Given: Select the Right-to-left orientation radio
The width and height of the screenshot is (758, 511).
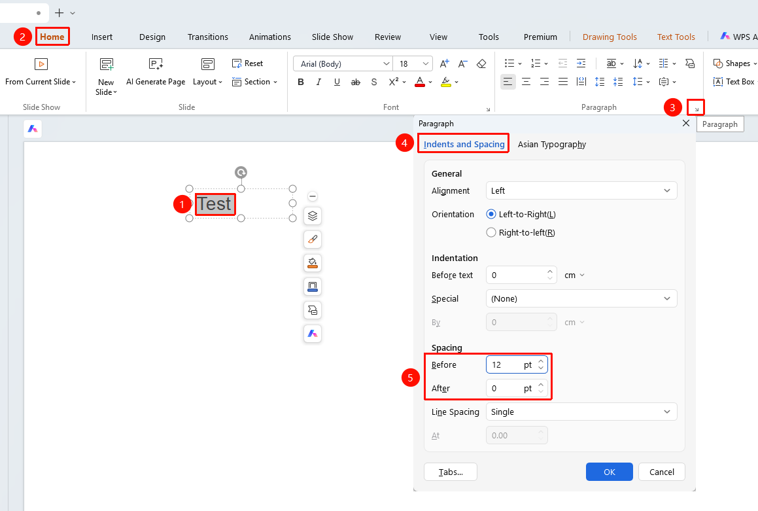Looking at the screenshot, I should [x=491, y=232].
